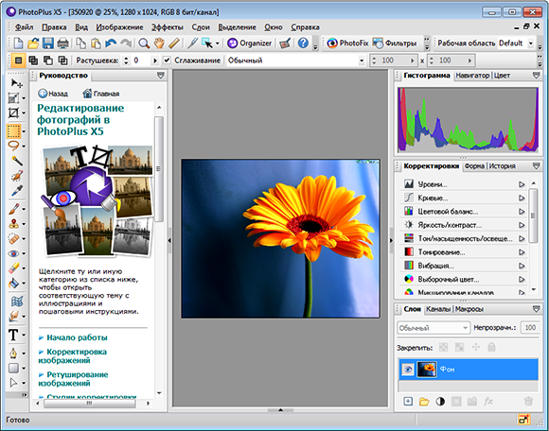Select the Rectangle selection tool
Image resolution: width=549 pixels, height=431 pixels.
click(13, 131)
